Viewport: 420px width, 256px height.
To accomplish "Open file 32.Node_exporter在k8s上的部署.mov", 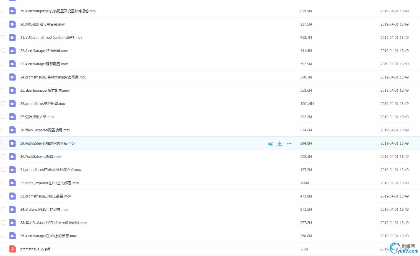I will tap(50, 183).
